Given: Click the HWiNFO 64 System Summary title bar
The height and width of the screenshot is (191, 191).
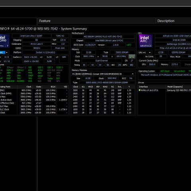Looking at the screenshot, I should (95, 29).
